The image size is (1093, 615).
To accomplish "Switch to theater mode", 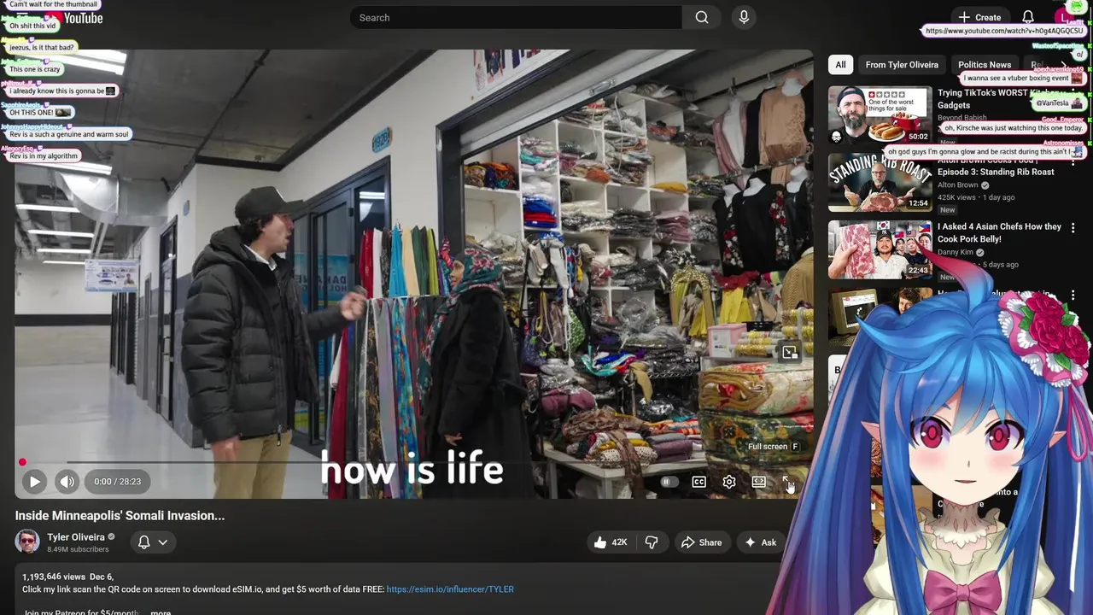I will coord(758,482).
